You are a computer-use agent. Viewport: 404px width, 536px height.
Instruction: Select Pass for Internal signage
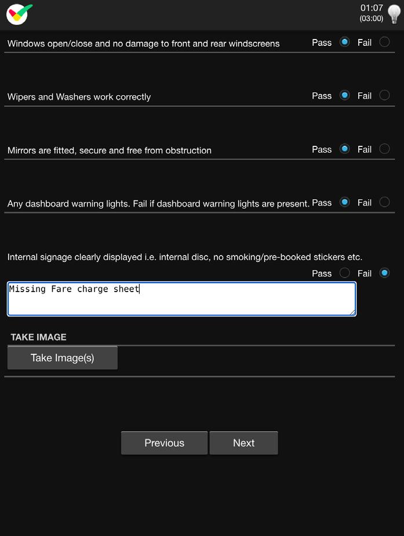pyautogui.click(x=345, y=273)
